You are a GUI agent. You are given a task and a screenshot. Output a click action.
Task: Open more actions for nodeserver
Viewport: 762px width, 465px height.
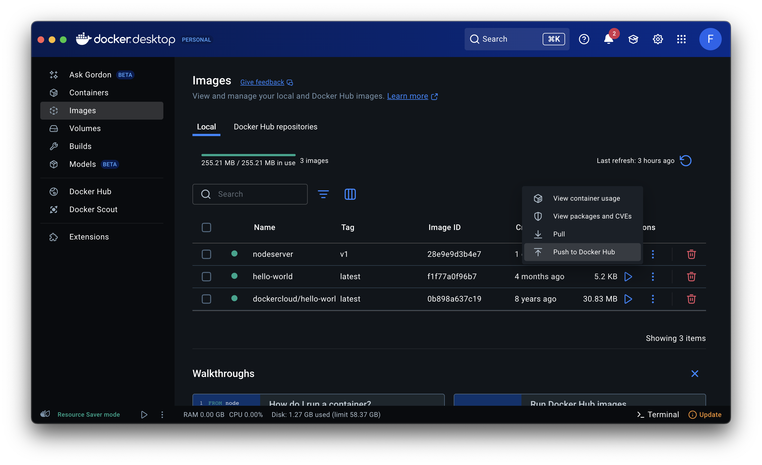(x=653, y=254)
